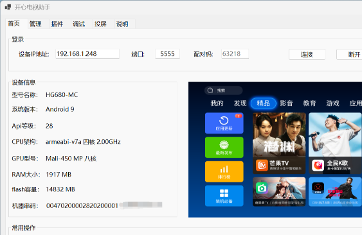
Task: Click the Android 9 system version value
Action: coord(60,109)
